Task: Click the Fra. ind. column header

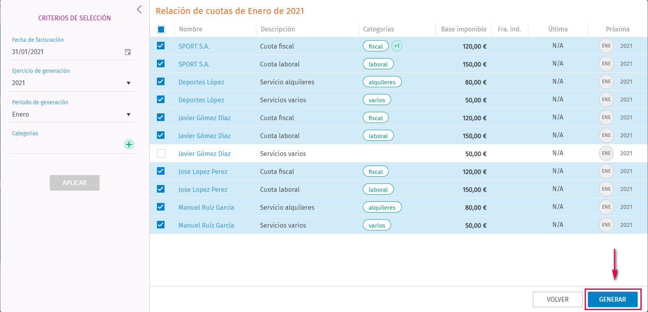Action: (509, 29)
